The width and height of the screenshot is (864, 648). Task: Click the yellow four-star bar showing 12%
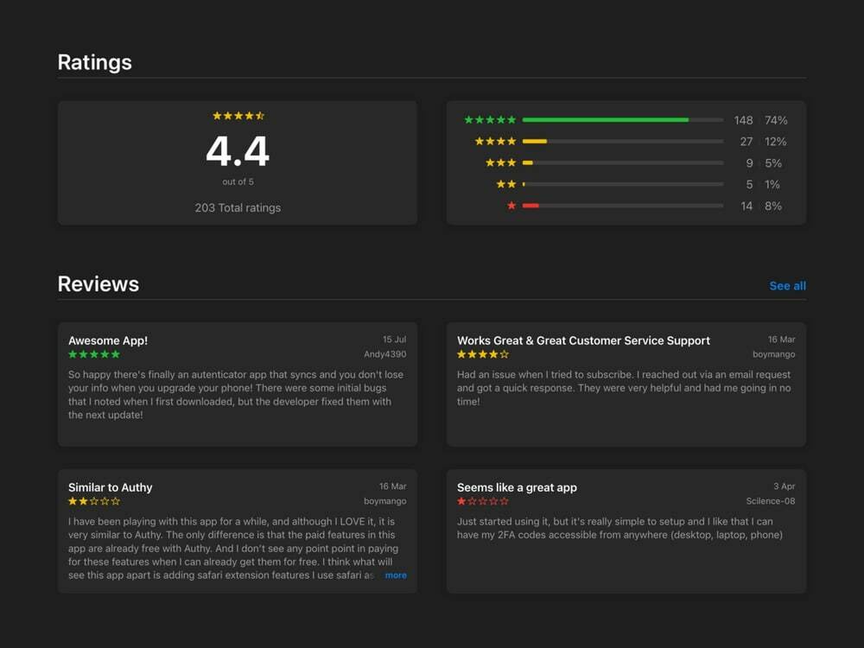pyautogui.click(x=623, y=141)
